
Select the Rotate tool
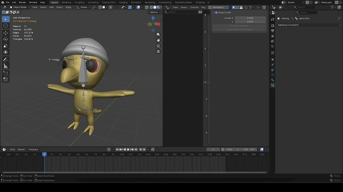click(x=5, y=39)
